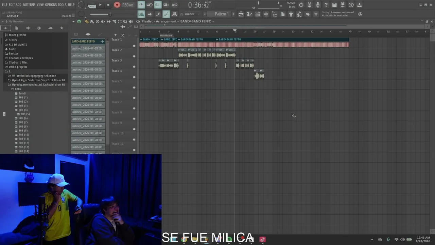Mute Track 3 using its dot
435x245 pixels.
(134, 66)
